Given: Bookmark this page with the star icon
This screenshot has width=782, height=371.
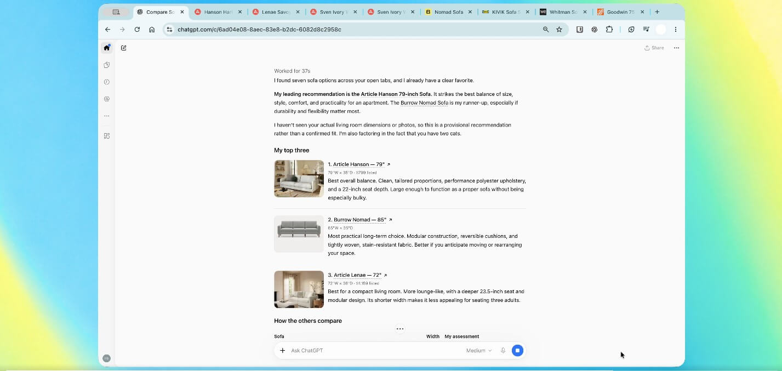Looking at the screenshot, I should coord(559,30).
